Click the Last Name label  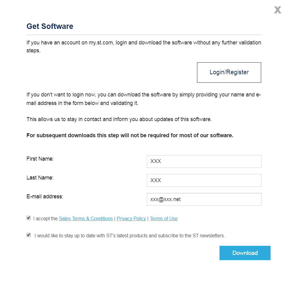point(40,178)
